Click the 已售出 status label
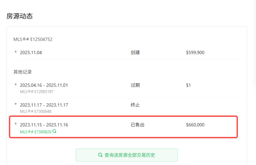The image size is (256, 165). tap(138, 125)
